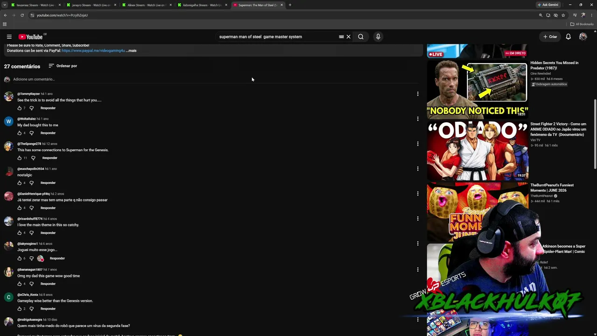Image resolution: width=597 pixels, height=336 pixels.
Task: Open the PayPal videogaming4u donation link
Action: (93, 50)
